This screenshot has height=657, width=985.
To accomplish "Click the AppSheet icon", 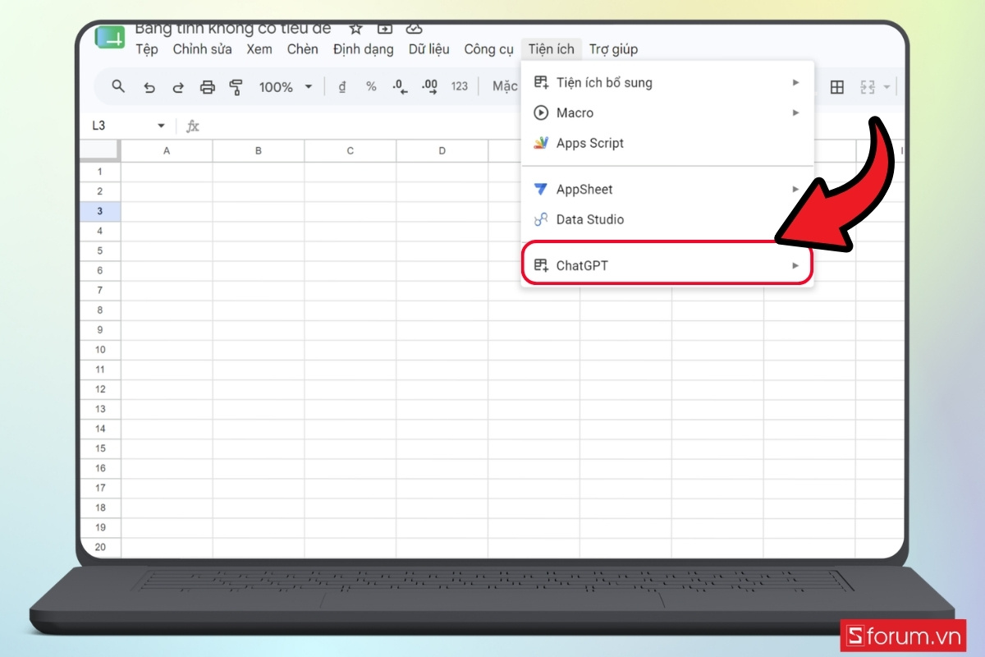I will tap(540, 189).
